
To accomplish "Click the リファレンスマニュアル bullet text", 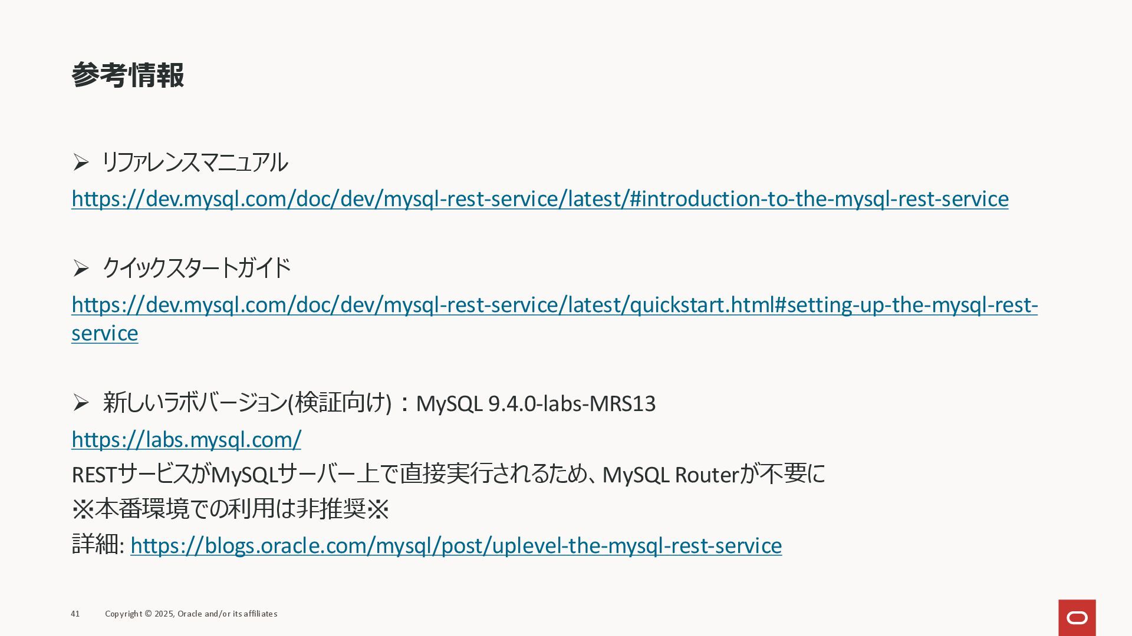I will (x=195, y=162).
